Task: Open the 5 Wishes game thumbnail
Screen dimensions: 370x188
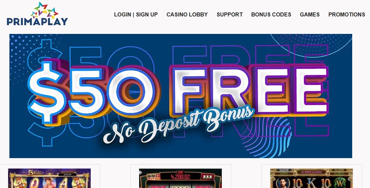Action: point(49,178)
